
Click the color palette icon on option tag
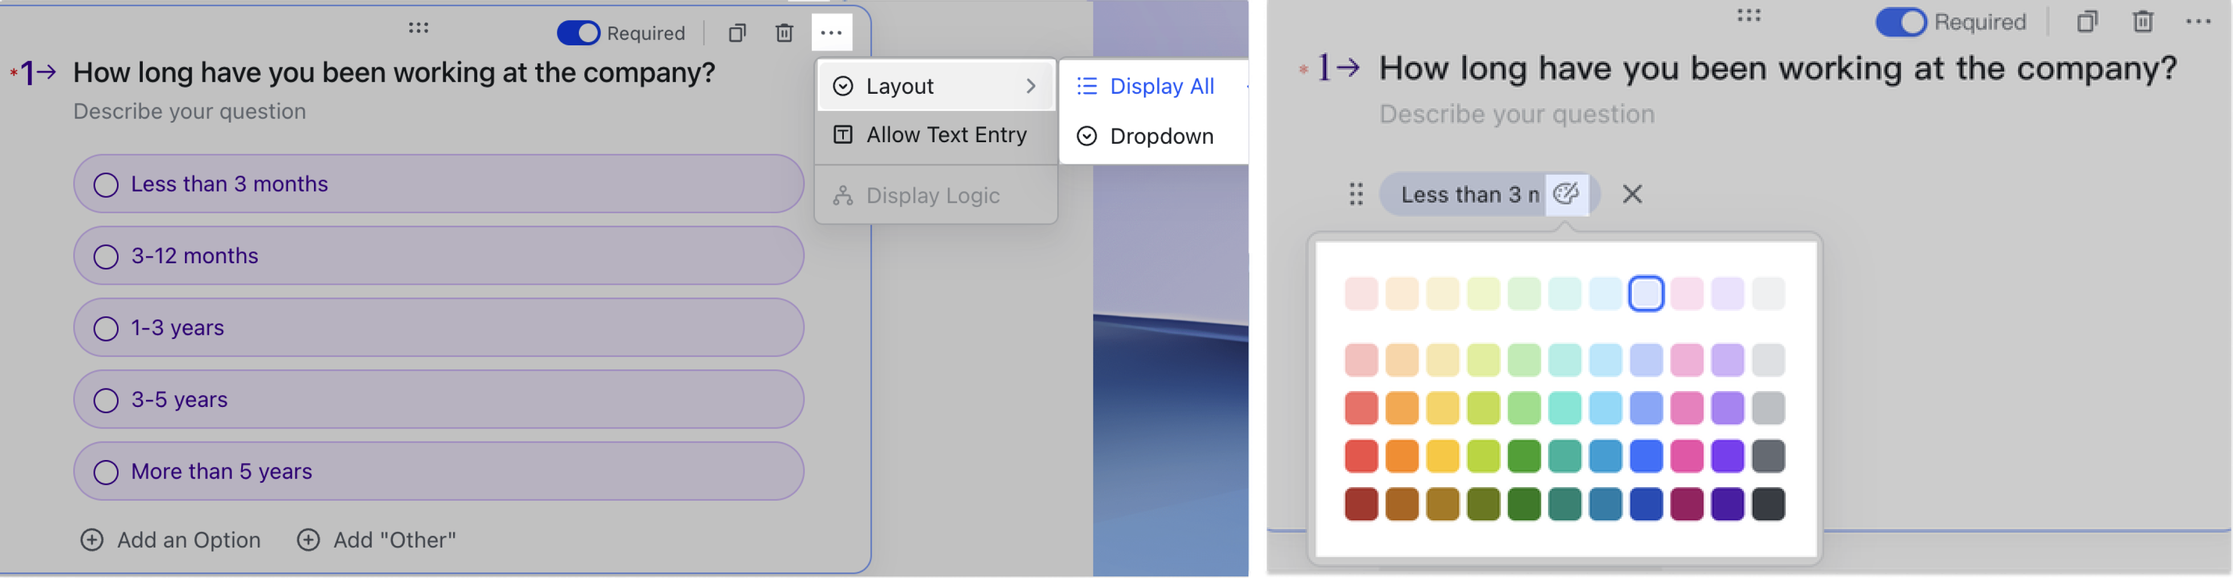point(1565,194)
